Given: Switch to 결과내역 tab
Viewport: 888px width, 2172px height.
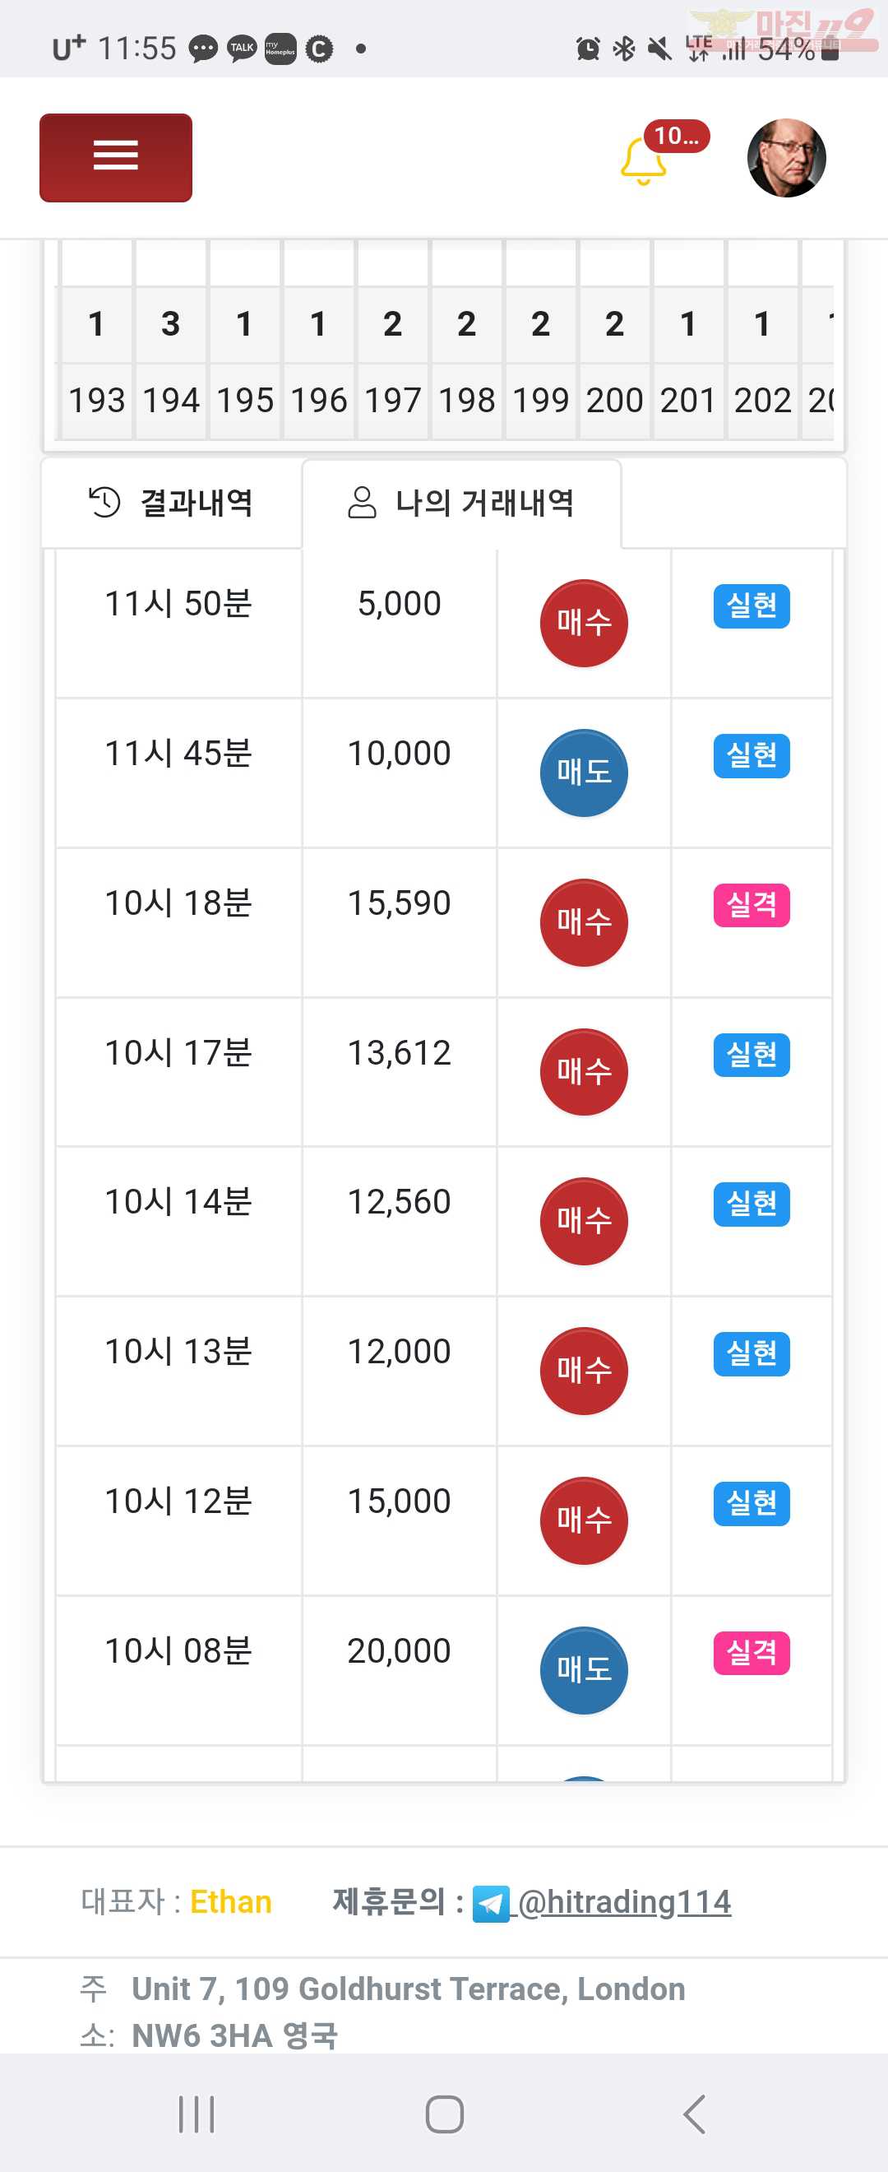Looking at the screenshot, I should click(x=172, y=503).
